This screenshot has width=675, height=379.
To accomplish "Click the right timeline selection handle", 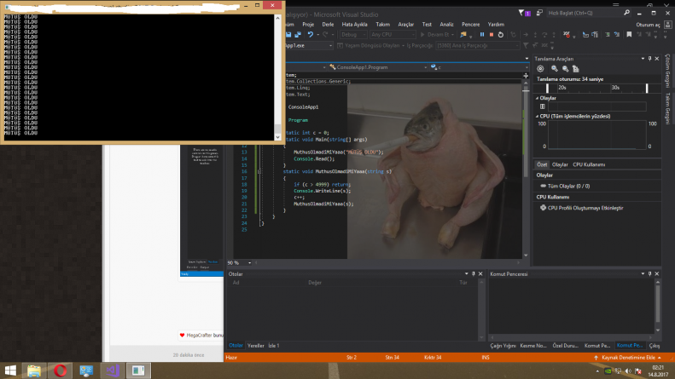I will coord(647,88).
